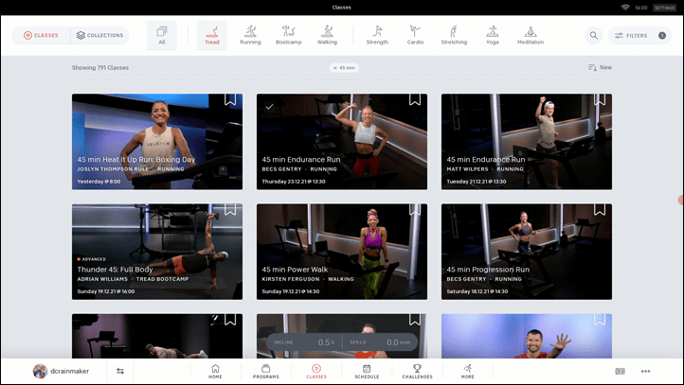The width and height of the screenshot is (684, 385).
Task: Go to the Home tab
Action: click(x=215, y=372)
